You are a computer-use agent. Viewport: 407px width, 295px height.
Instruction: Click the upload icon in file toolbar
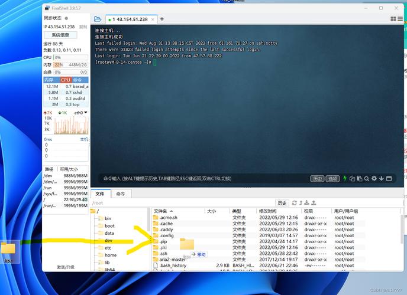[x=314, y=202]
